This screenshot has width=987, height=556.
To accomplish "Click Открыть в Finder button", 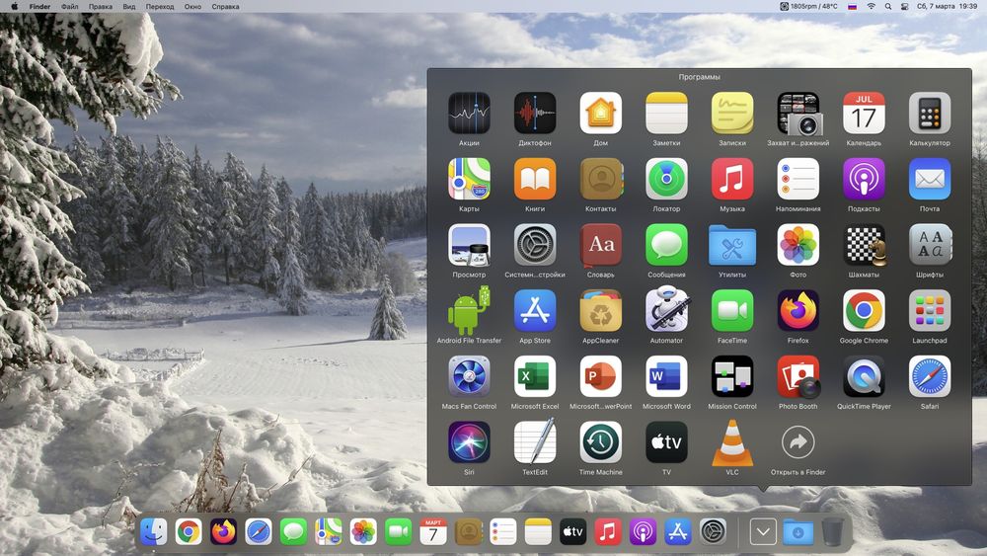I will click(797, 442).
